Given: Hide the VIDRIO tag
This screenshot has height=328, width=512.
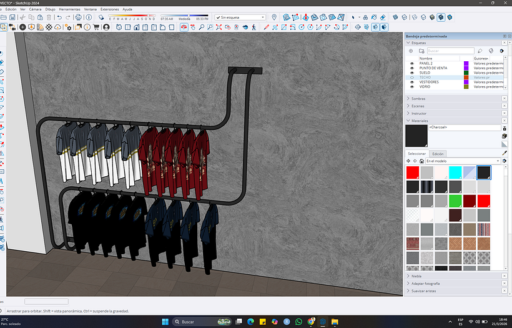Looking at the screenshot, I should (411, 87).
